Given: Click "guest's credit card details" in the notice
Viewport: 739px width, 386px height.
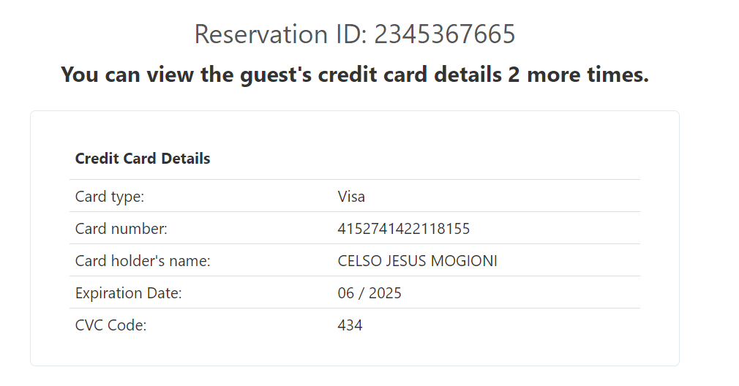Looking at the screenshot, I should [368, 75].
